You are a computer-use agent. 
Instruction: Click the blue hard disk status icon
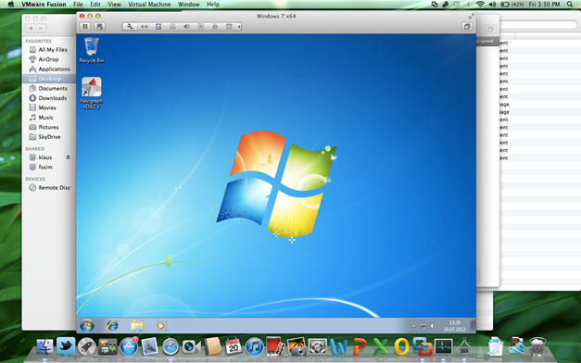[158, 27]
